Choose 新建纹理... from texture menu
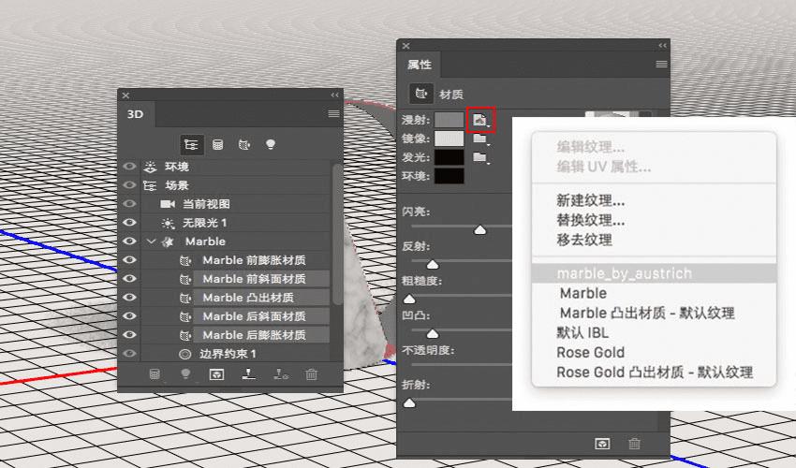 591,201
